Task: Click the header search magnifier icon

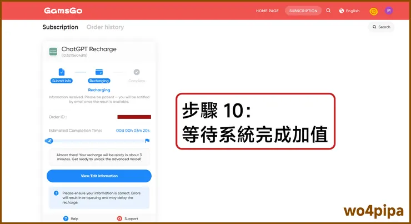Action: click(x=328, y=11)
